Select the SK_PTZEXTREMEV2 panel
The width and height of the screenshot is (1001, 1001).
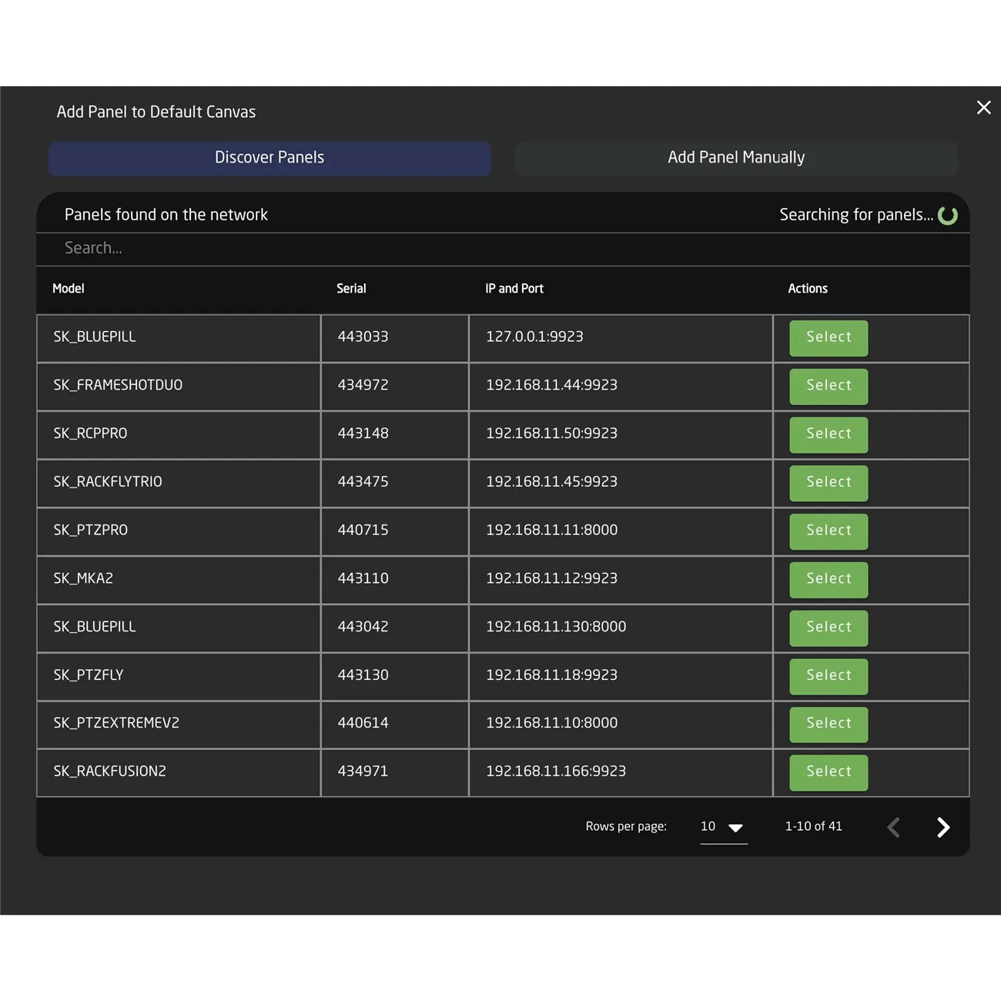click(x=829, y=725)
